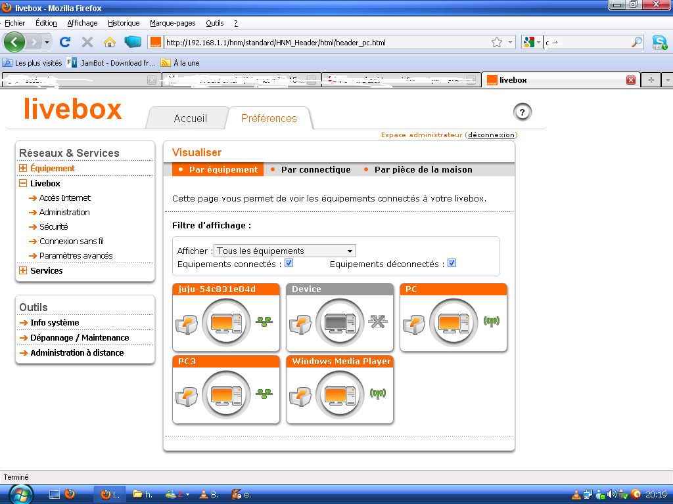Click the PC3 computer icon
This screenshot has height=504, width=673.
tap(225, 394)
